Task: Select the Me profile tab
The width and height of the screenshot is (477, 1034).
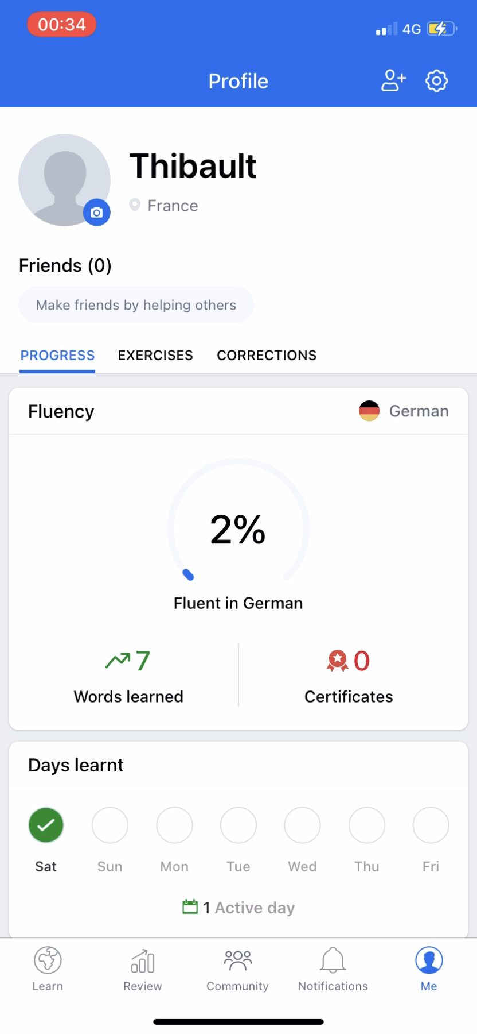Action: pyautogui.click(x=429, y=969)
